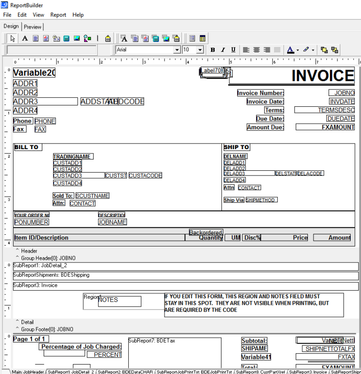Open the SubReport1: JobDetail_2 bottom tab

point(71,372)
